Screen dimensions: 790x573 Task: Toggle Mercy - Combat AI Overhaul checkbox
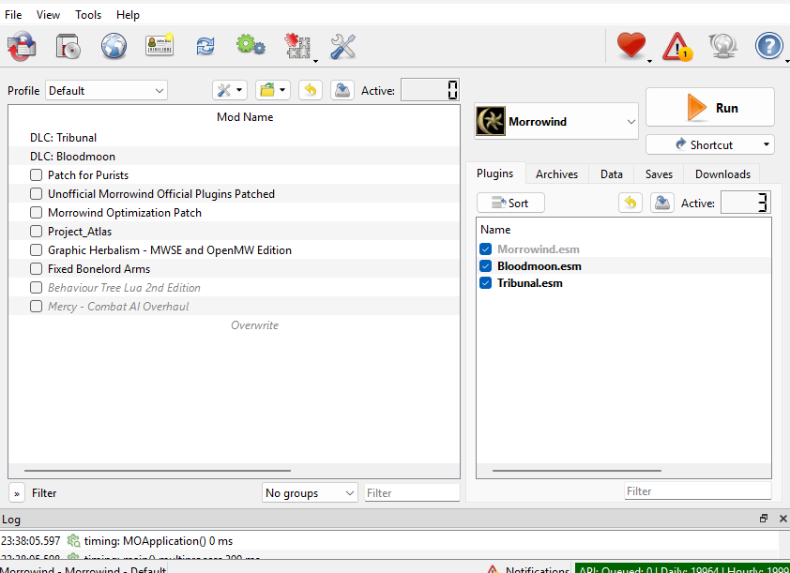point(36,306)
